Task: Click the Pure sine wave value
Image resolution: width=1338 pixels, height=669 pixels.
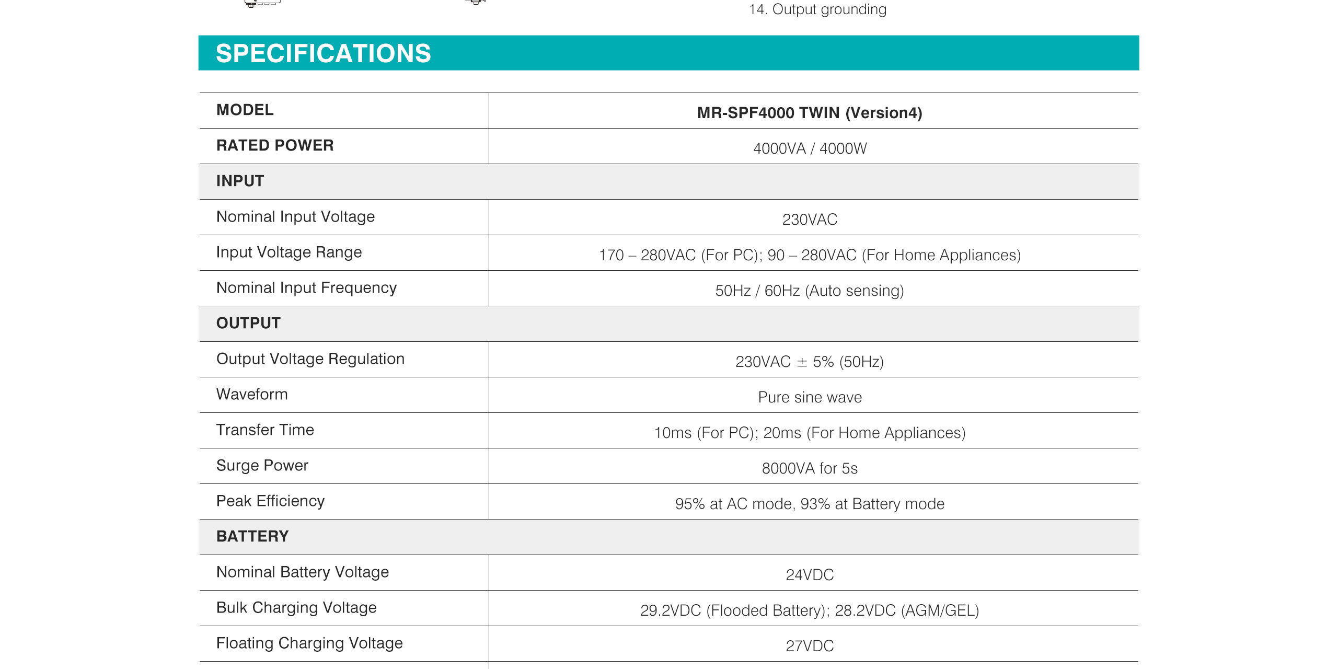Action: (x=810, y=397)
